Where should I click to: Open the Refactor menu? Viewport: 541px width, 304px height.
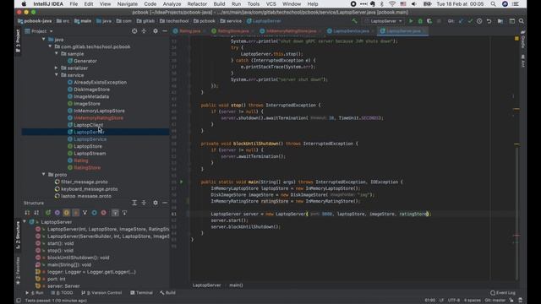pyautogui.click(x=197, y=3)
